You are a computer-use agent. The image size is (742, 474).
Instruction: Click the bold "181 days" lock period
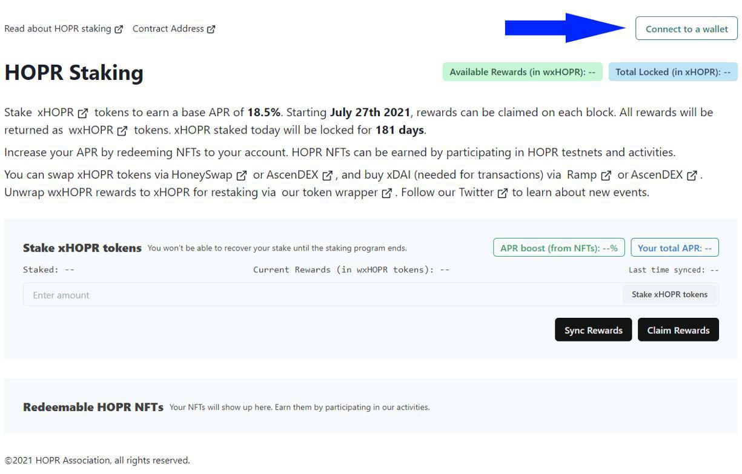coord(399,130)
